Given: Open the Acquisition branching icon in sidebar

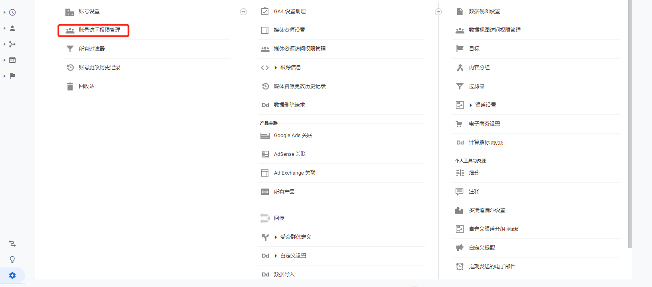Looking at the screenshot, I should pyautogui.click(x=12, y=44).
